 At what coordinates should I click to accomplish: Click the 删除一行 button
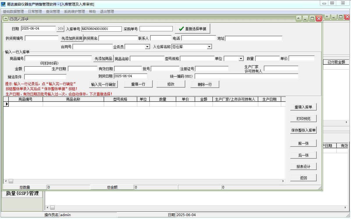click(205, 84)
